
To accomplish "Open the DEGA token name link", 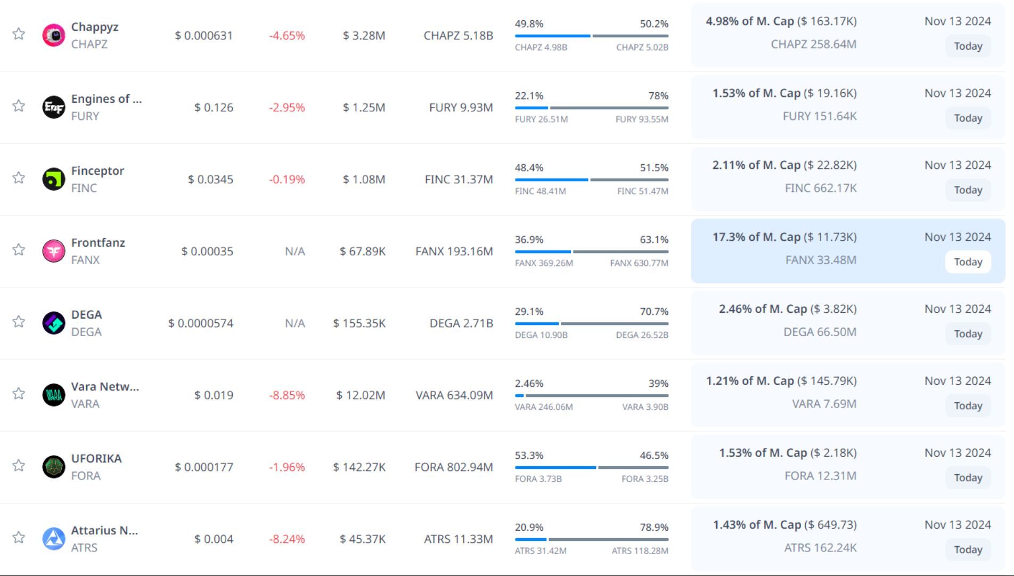I will (86, 315).
